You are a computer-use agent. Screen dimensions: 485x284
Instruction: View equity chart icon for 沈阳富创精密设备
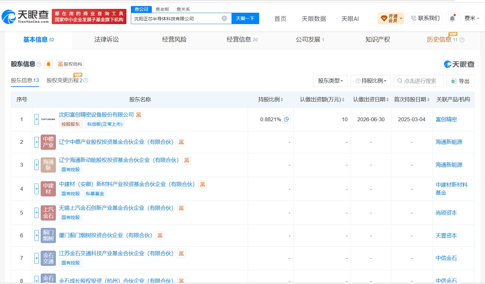[x=139, y=115]
